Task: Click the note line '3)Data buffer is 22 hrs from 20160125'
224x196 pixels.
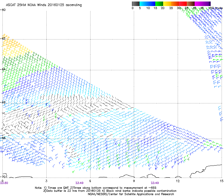Action: coord(110,191)
